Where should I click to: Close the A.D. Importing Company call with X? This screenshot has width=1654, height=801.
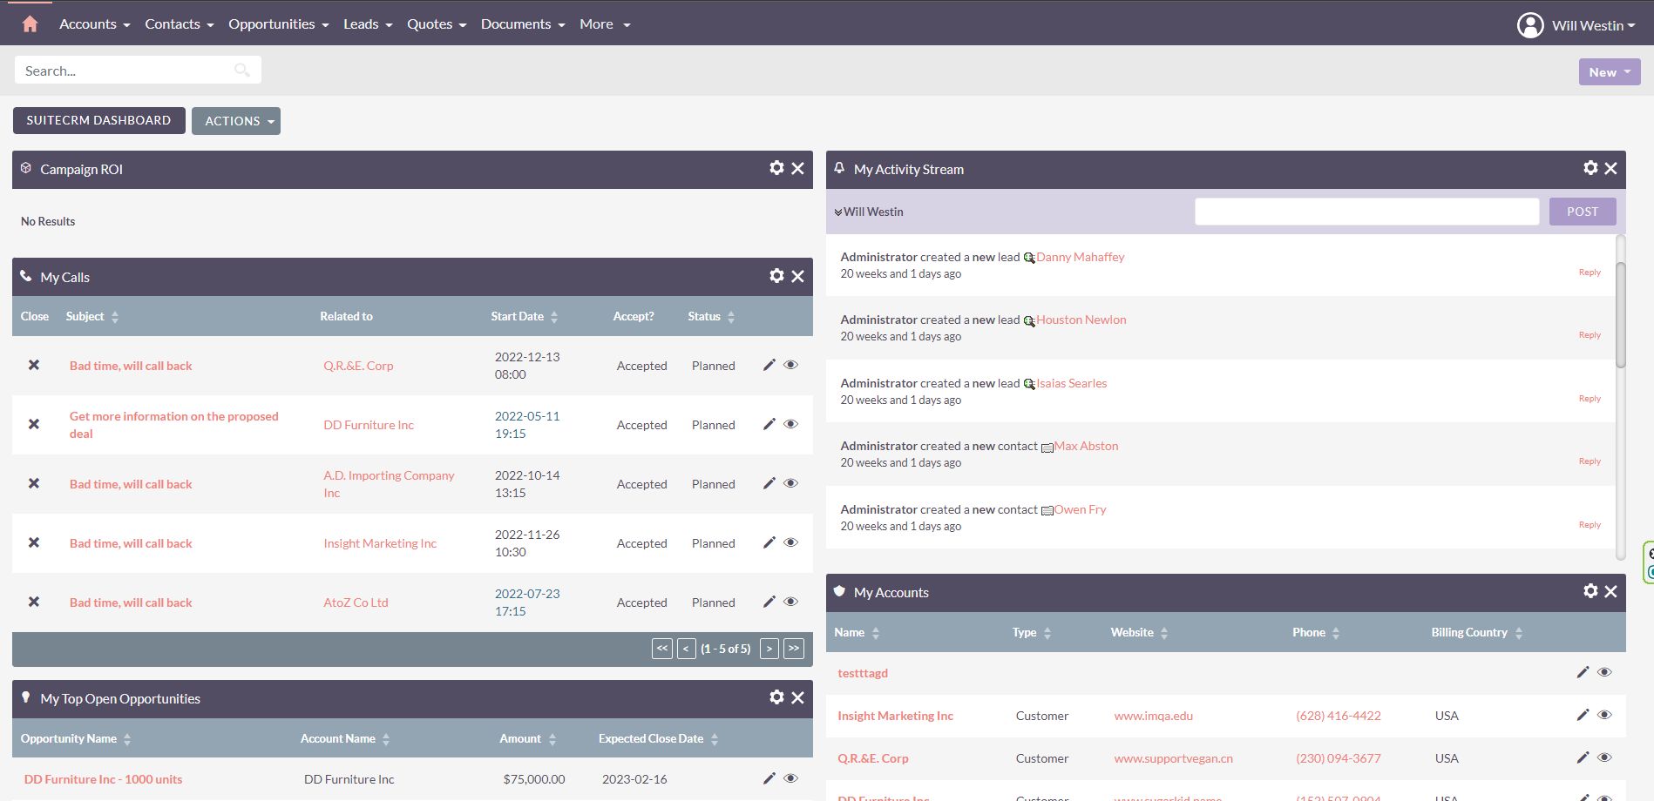[x=34, y=483]
